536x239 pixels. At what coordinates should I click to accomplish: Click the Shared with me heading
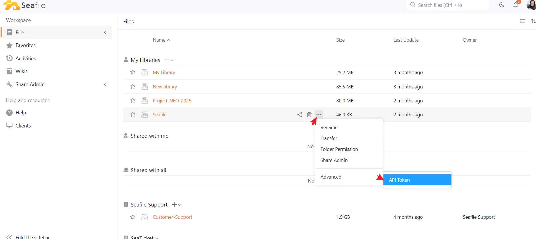click(x=150, y=136)
